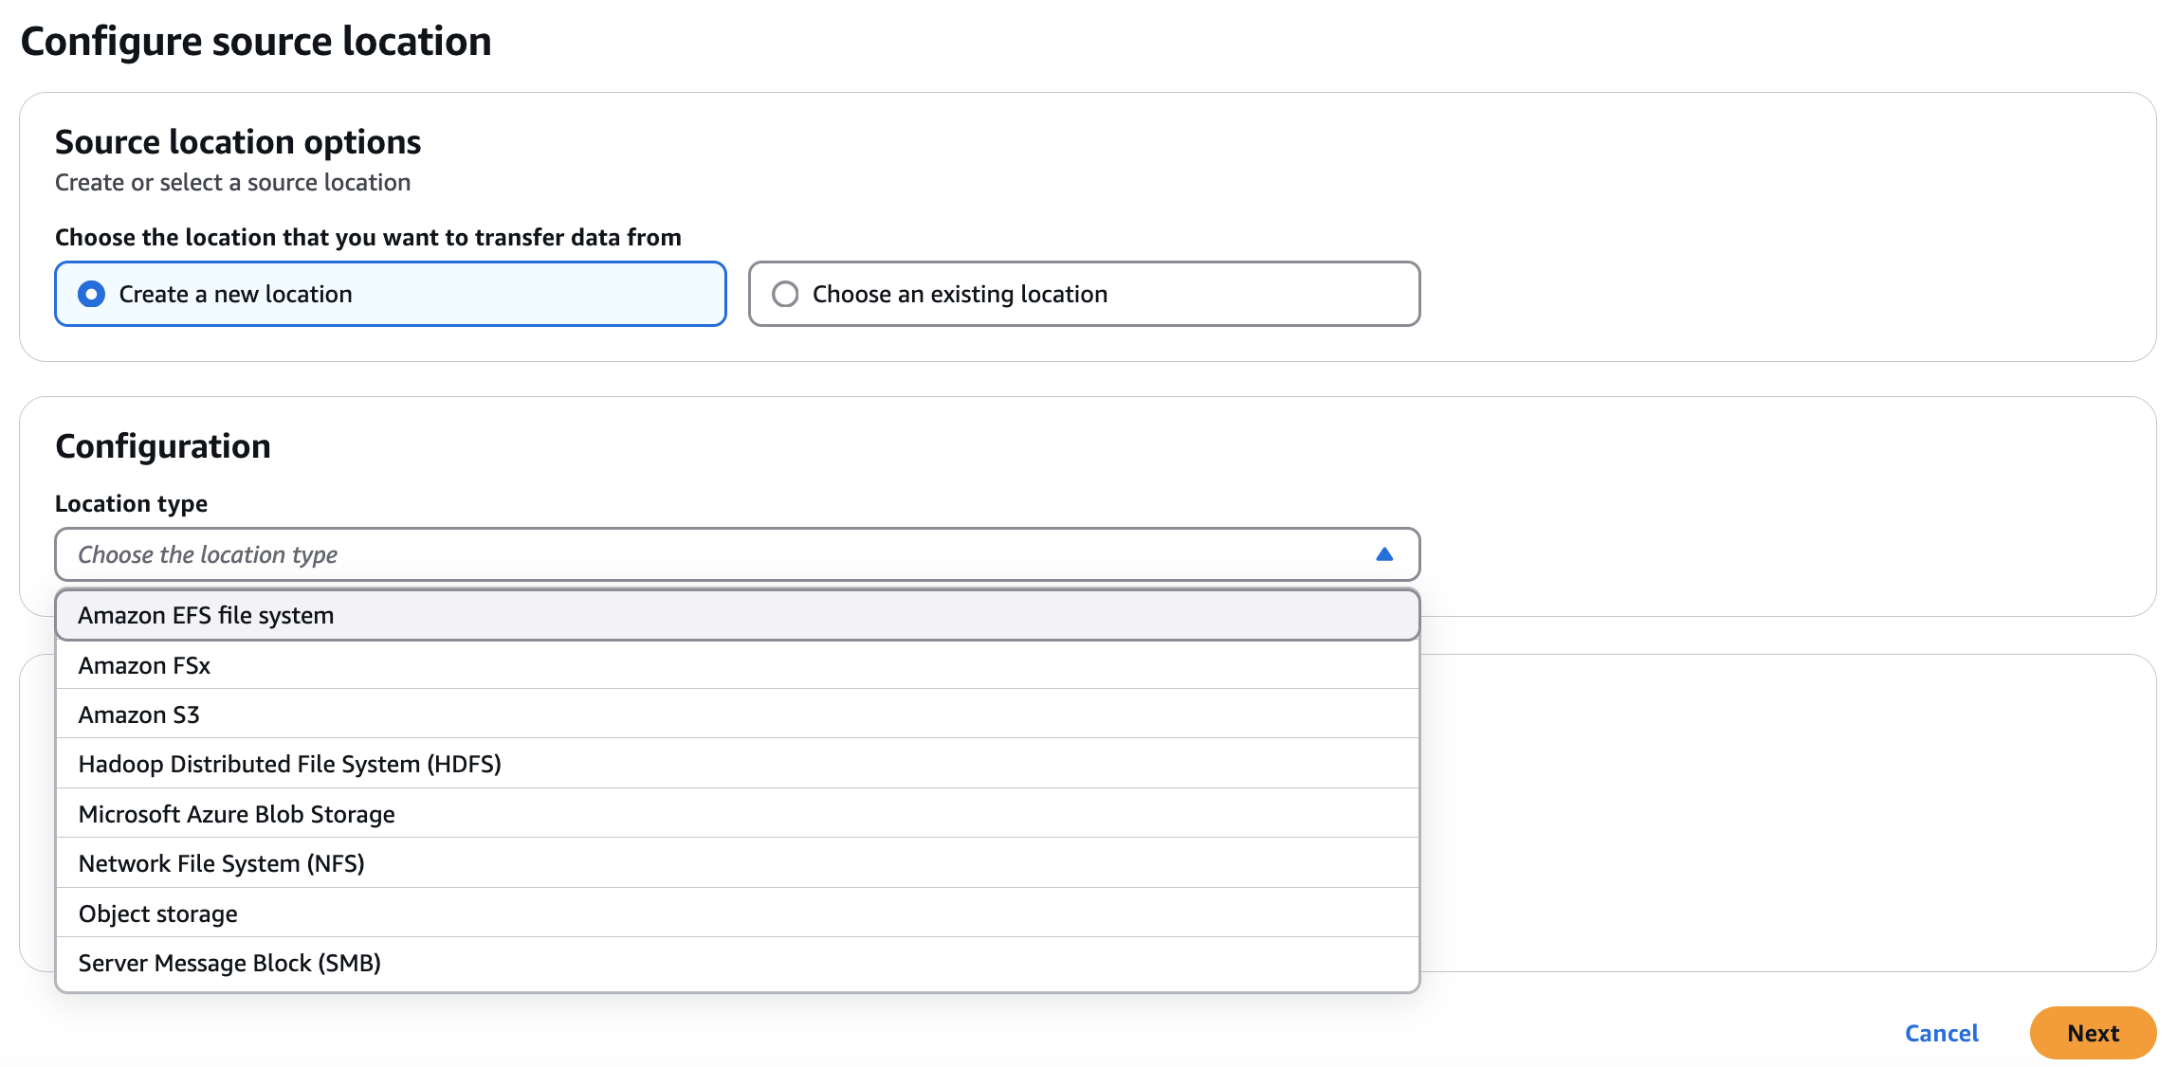Click the Configuration section heading
This screenshot has height=1067, width=2177.
click(x=163, y=446)
